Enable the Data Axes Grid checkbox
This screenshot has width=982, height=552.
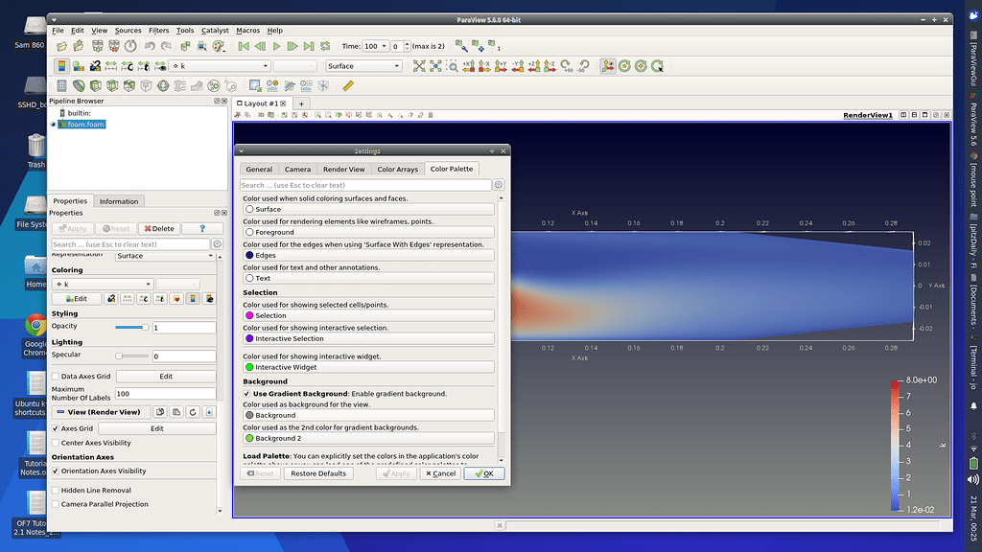click(56, 376)
